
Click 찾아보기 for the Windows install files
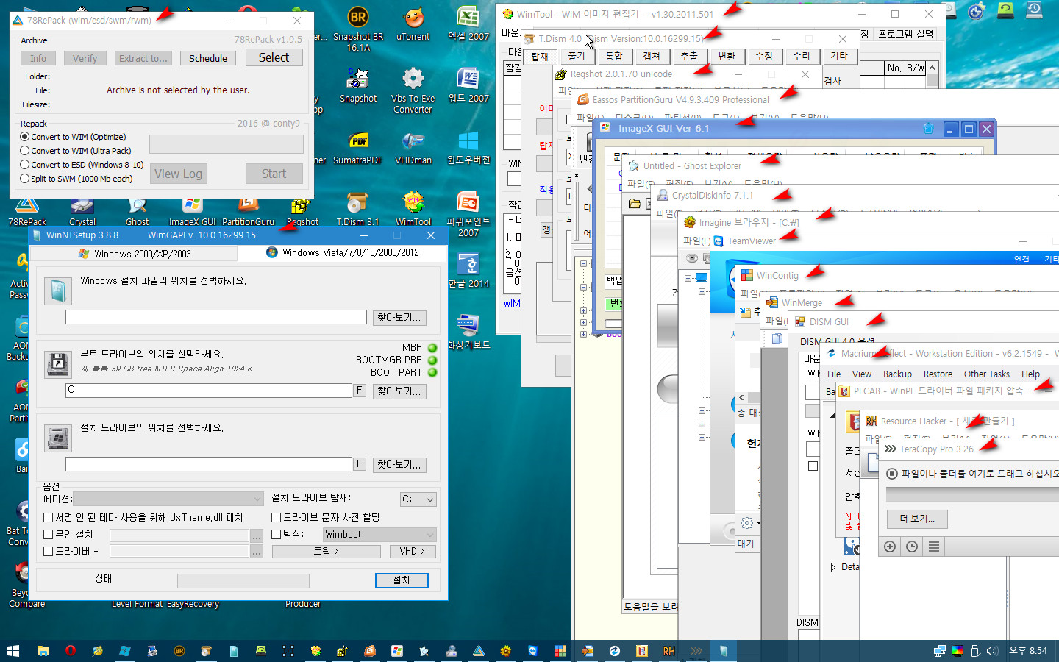pyautogui.click(x=399, y=318)
